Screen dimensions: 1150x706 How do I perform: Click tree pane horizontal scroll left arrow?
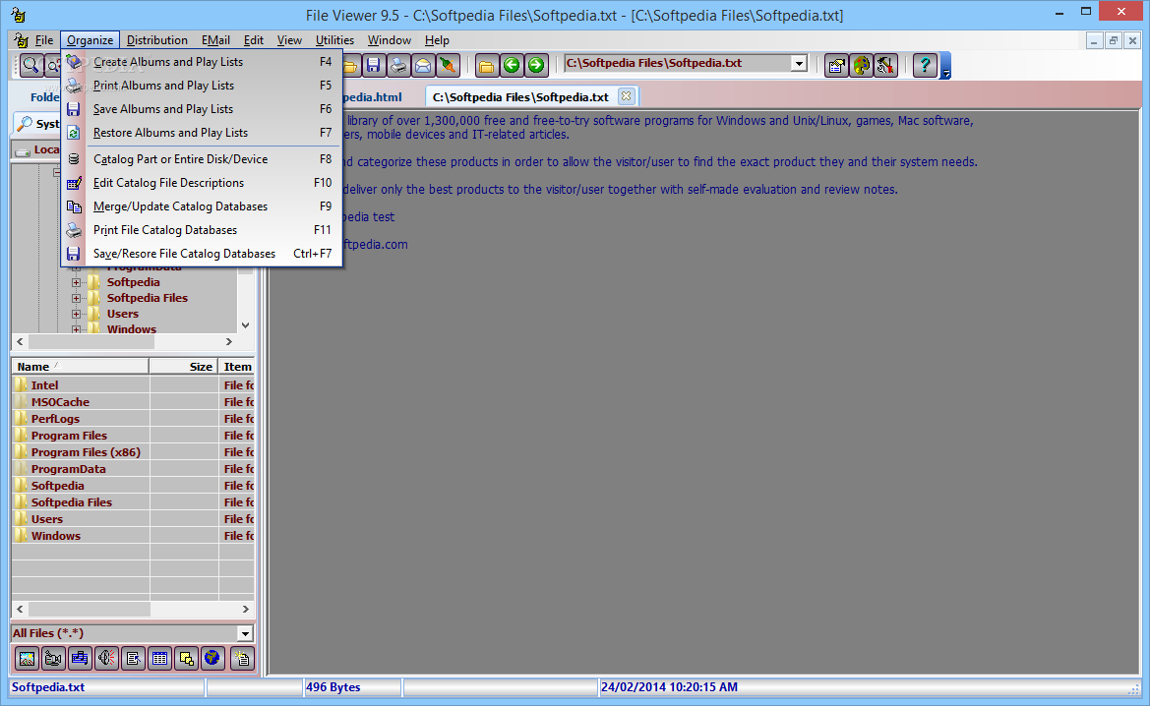pos(20,341)
